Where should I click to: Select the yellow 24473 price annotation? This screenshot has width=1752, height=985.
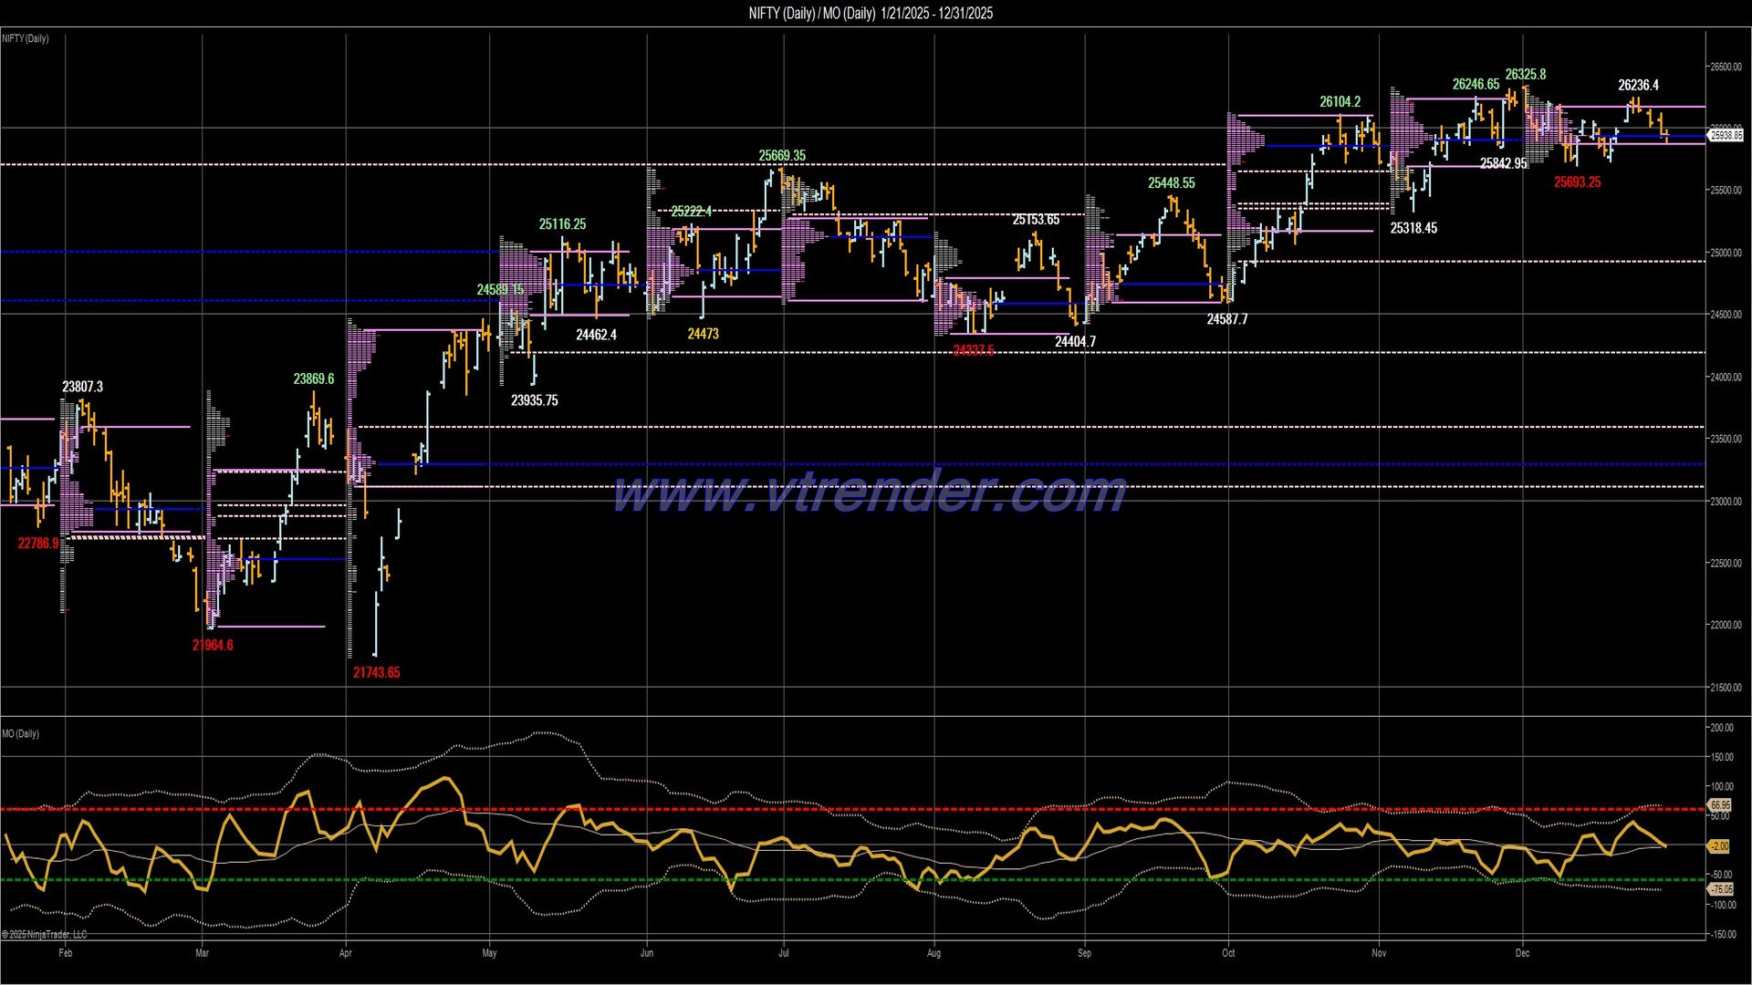tap(702, 335)
